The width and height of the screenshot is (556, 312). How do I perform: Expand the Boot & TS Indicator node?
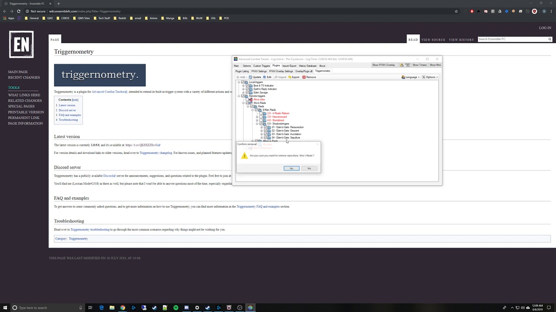click(243, 86)
